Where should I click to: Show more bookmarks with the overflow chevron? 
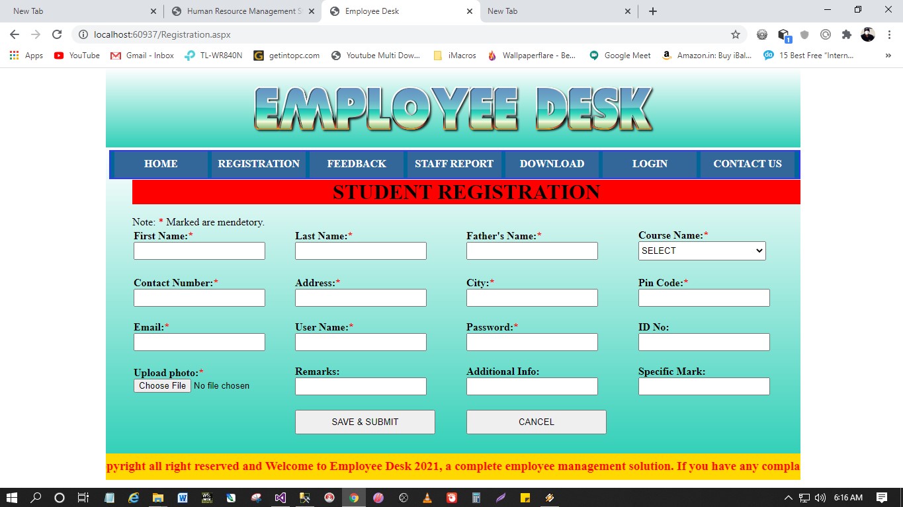tap(888, 56)
